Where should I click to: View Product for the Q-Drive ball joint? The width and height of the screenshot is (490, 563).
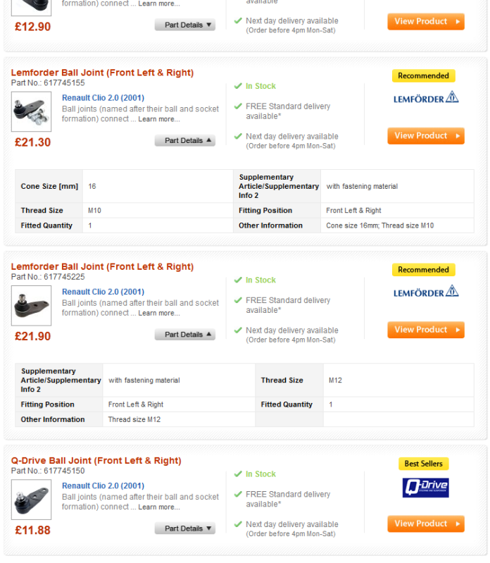[425, 524]
